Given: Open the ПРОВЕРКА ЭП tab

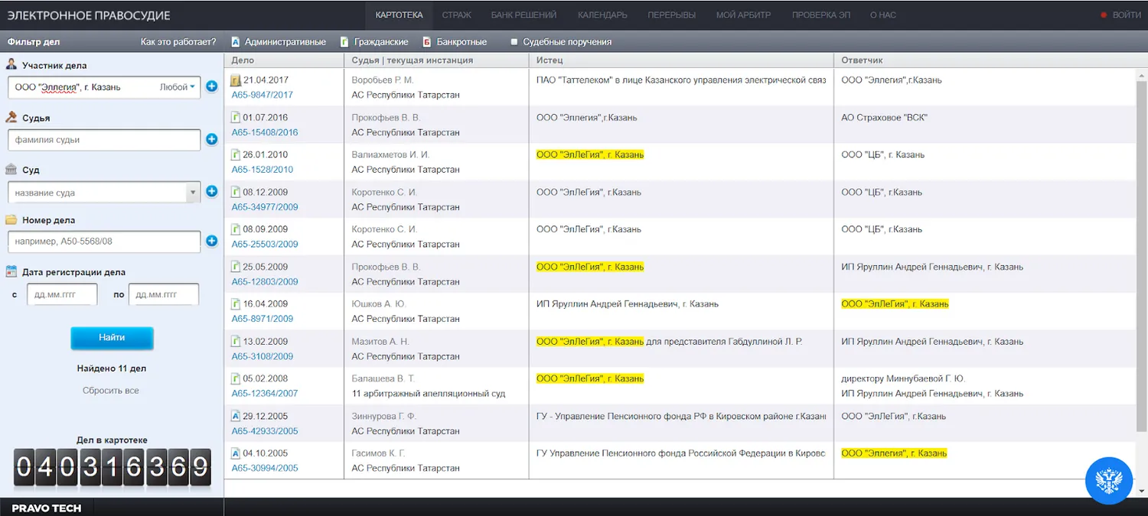Looking at the screenshot, I should 821,15.
